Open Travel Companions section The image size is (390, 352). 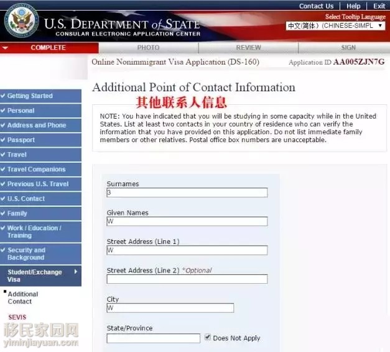point(40,169)
